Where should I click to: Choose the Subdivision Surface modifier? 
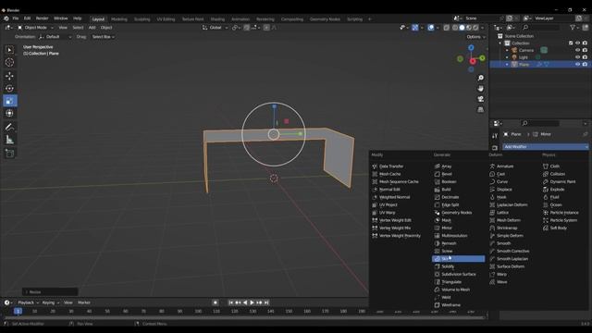[459, 274]
